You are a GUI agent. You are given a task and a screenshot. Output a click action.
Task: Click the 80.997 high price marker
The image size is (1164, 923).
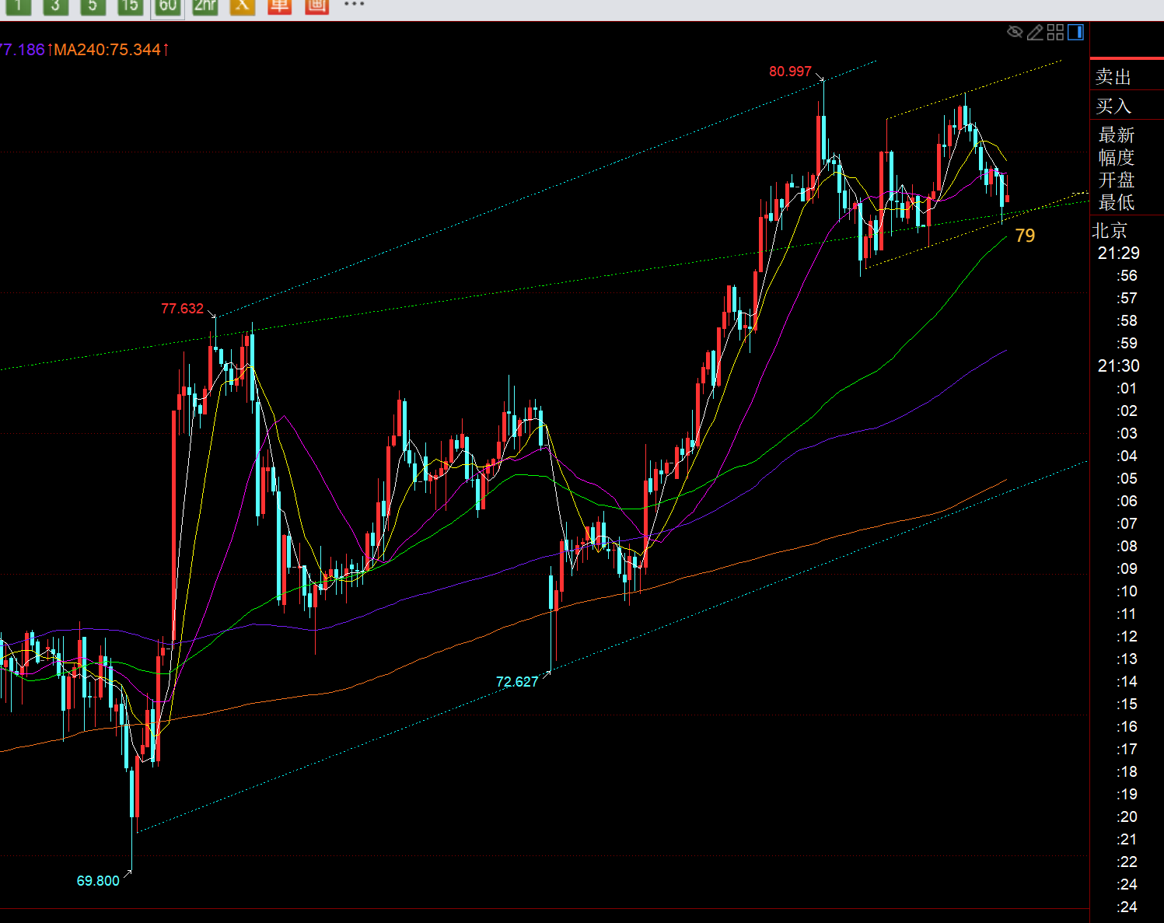coord(790,72)
